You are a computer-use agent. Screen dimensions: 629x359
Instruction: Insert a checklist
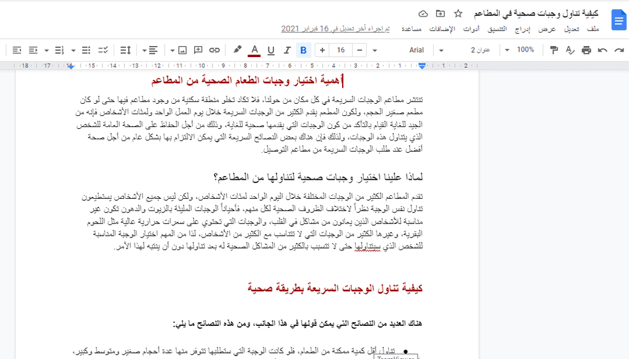point(103,50)
